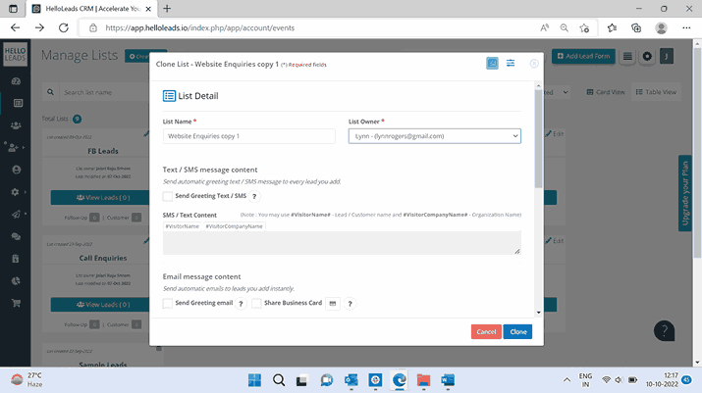Select the highlighted basic view icon in modal header
The height and width of the screenshot is (393, 702).
click(492, 64)
